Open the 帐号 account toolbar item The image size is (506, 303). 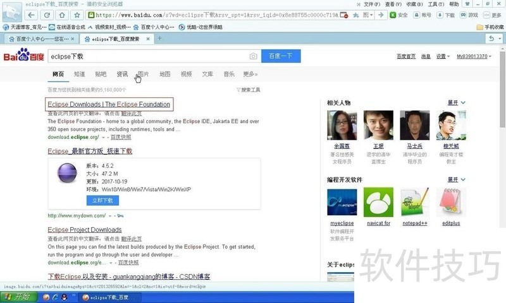[x=423, y=15]
